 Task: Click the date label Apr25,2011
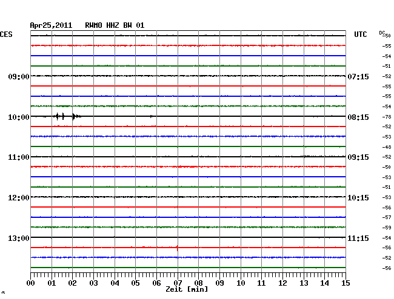[51, 25]
